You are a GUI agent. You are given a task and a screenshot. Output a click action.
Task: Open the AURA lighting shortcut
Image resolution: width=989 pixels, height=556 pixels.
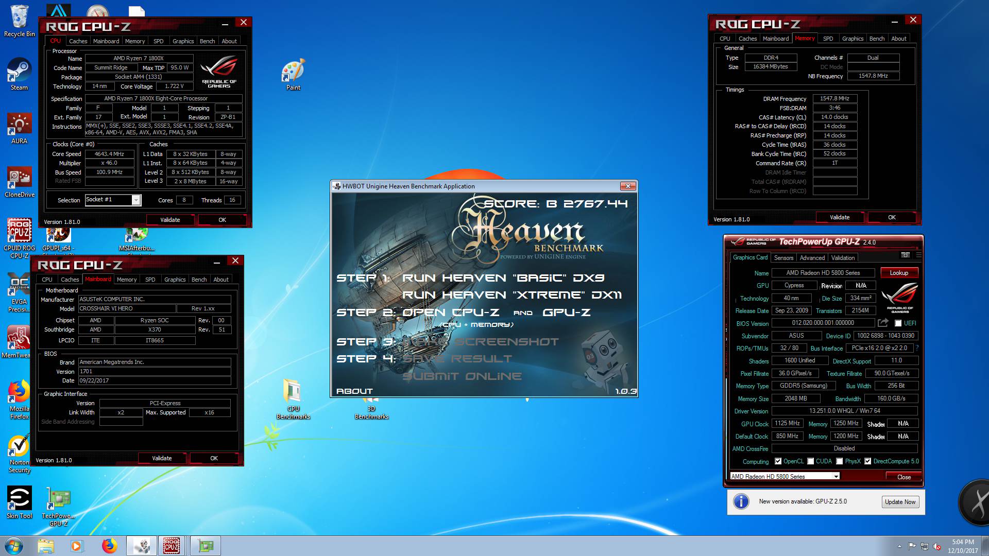20,129
